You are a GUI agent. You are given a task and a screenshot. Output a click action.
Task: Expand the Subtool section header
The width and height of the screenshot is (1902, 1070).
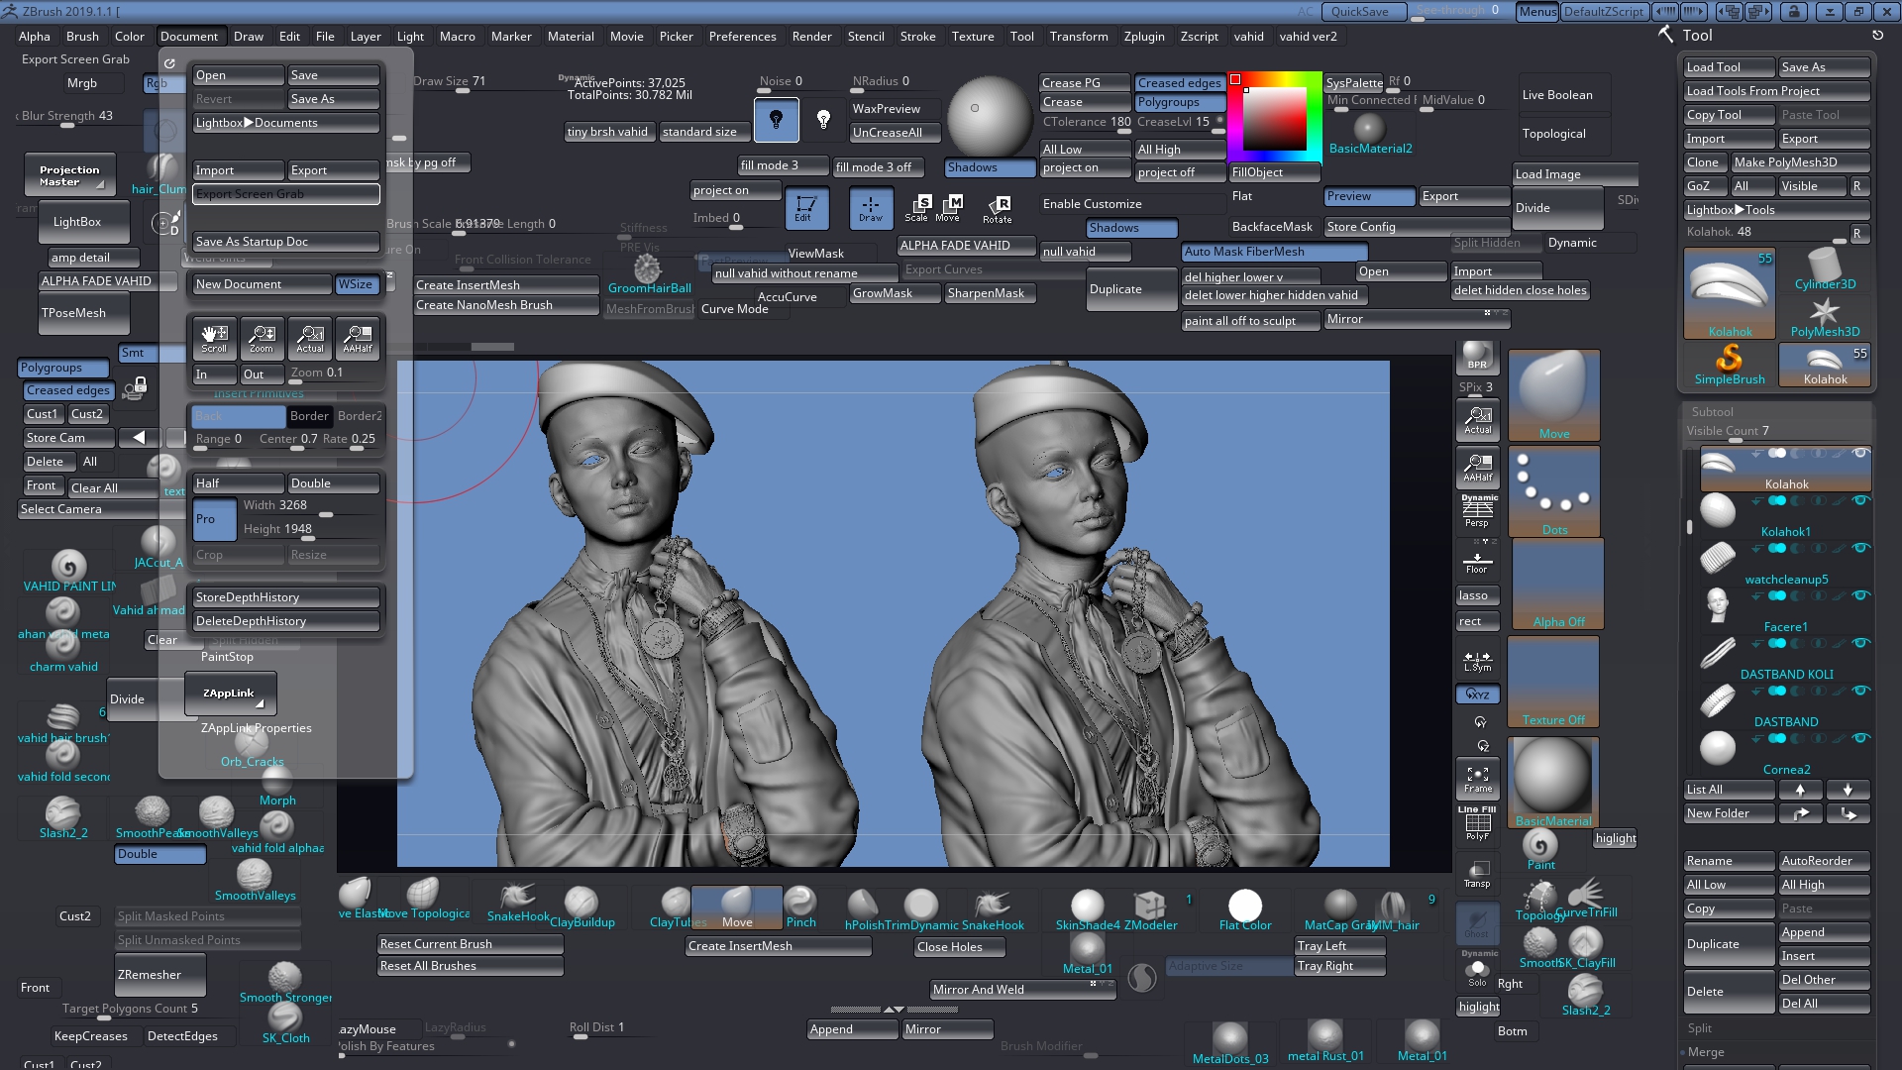click(1713, 412)
